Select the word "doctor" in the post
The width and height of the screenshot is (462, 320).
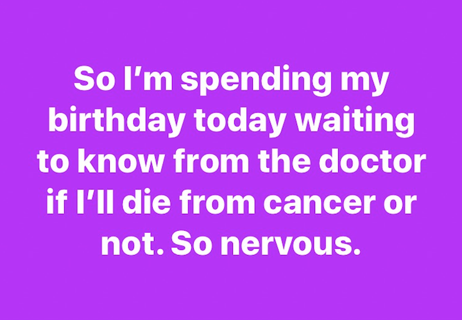pyautogui.click(x=372, y=161)
